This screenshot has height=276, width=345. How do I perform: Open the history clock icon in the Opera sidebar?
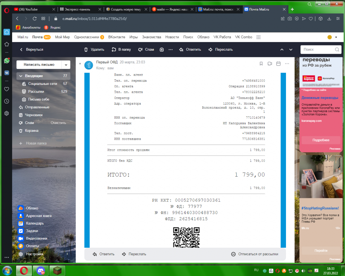coord(7,101)
